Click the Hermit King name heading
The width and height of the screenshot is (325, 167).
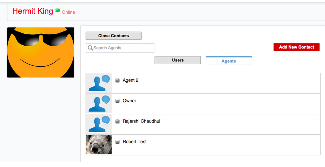[x=33, y=11]
